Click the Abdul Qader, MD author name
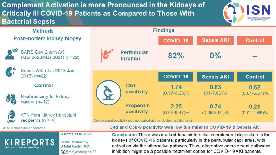 75,146
